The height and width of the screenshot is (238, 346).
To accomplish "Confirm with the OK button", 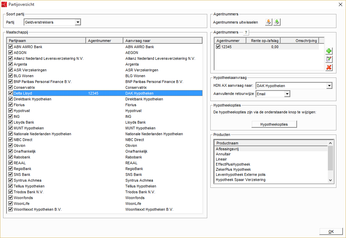I will [331, 232].
